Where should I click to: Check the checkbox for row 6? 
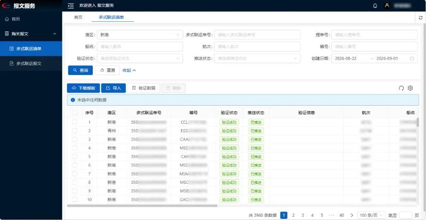point(75,165)
